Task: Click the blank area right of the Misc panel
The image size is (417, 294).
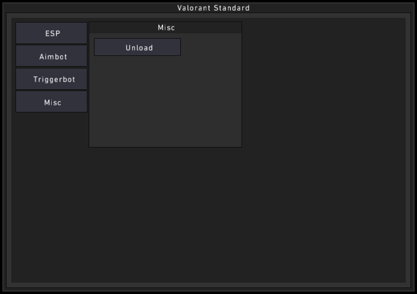Action: [x=321, y=89]
